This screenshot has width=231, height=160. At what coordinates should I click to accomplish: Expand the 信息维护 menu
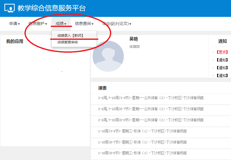pyautogui.click(x=38, y=24)
